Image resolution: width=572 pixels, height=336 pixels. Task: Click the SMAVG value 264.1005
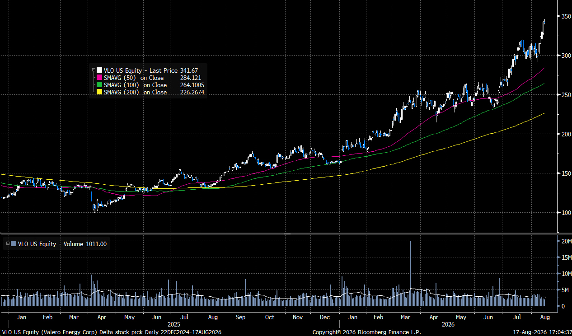coord(192,85)
